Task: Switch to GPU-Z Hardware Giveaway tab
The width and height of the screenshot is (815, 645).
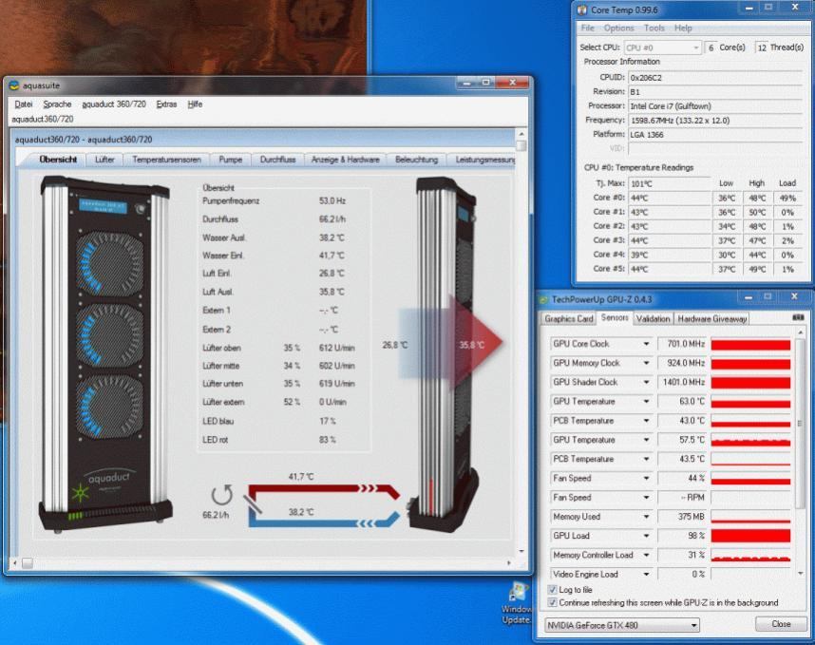Action: click(x=712, y=318)
